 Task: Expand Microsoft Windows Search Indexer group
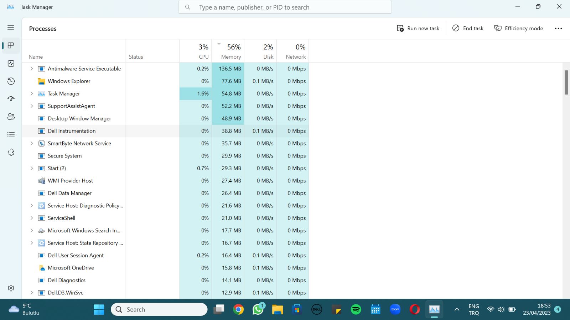tap(32, 230)
